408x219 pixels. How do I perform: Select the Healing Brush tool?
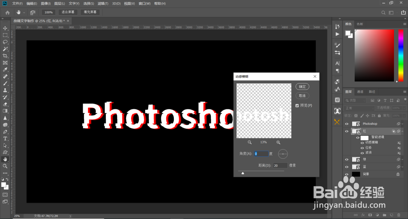[5, 77]
